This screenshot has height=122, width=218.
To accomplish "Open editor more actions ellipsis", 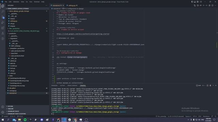I will tap(215, 5).
